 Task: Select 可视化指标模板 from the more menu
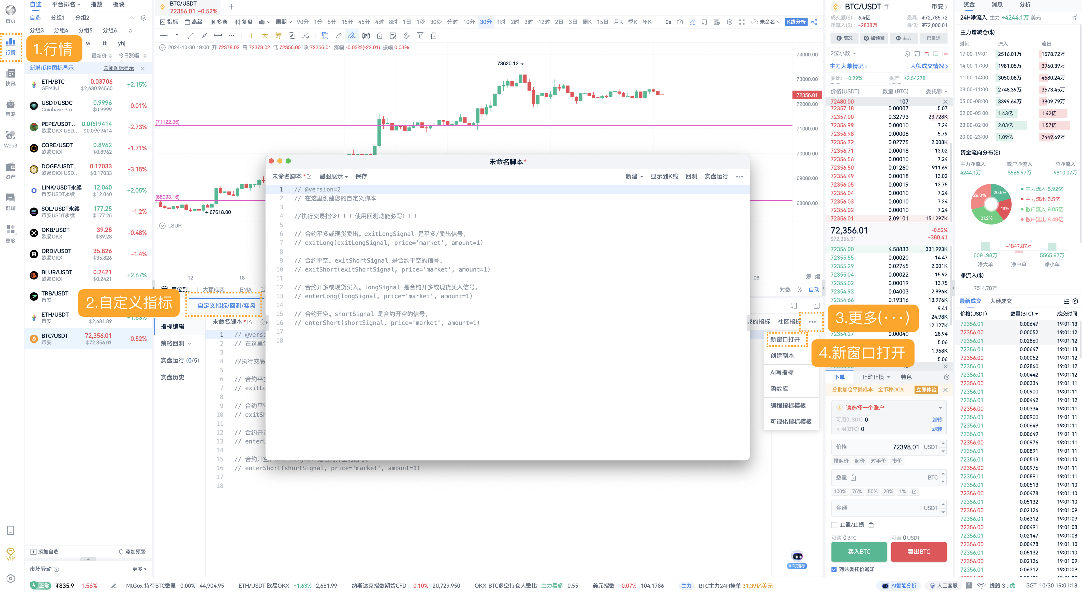point(790,422)
